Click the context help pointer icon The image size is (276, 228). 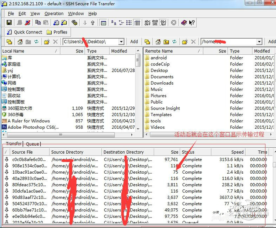(192, 23)
